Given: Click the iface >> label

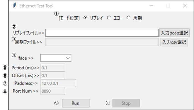Looking at the screenshot, I should [x=25, y=58].
